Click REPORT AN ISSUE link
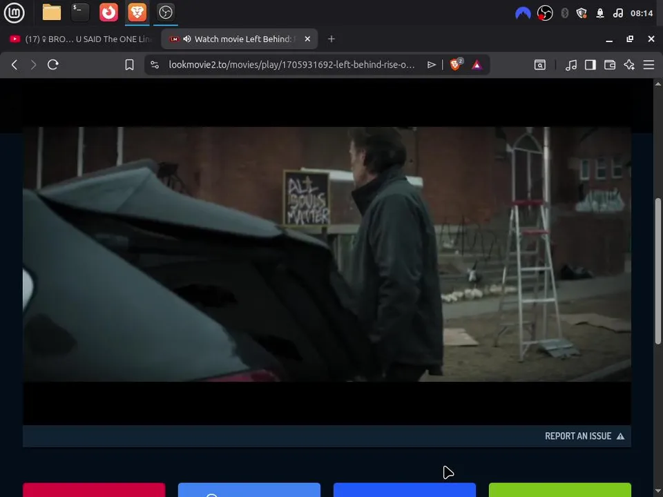This screenshot has width=663, height=497. coord(584,436)
